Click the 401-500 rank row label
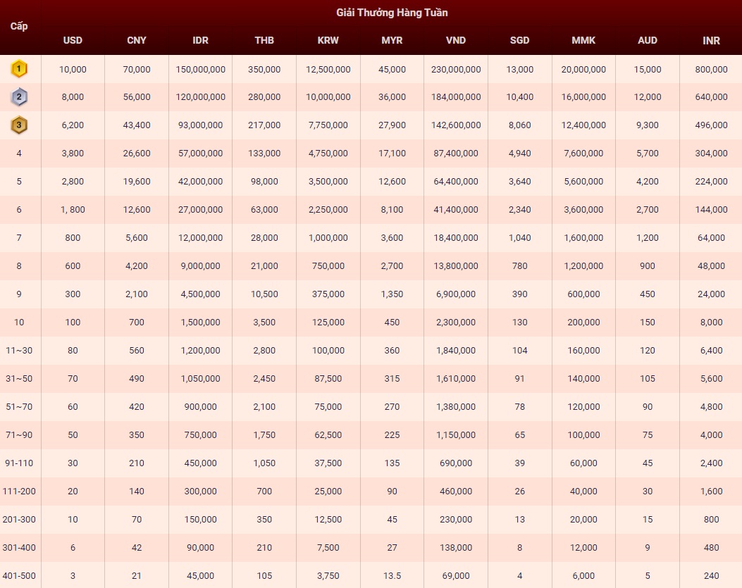742x588 pixels. coord(19,575)
